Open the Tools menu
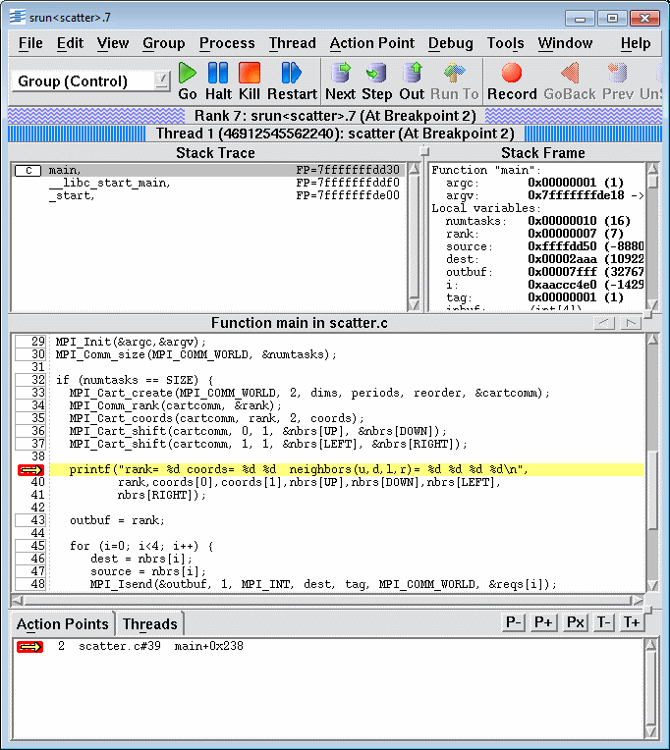Screen dimensions: 670x750 tap(505, 43)
